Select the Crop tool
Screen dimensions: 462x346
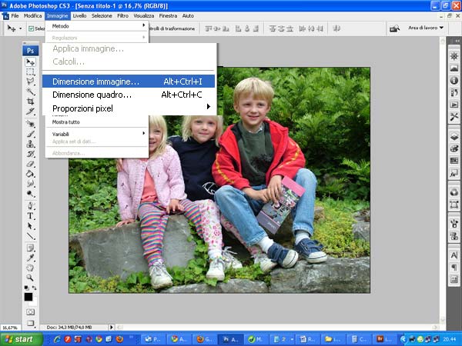click(30, 101)
